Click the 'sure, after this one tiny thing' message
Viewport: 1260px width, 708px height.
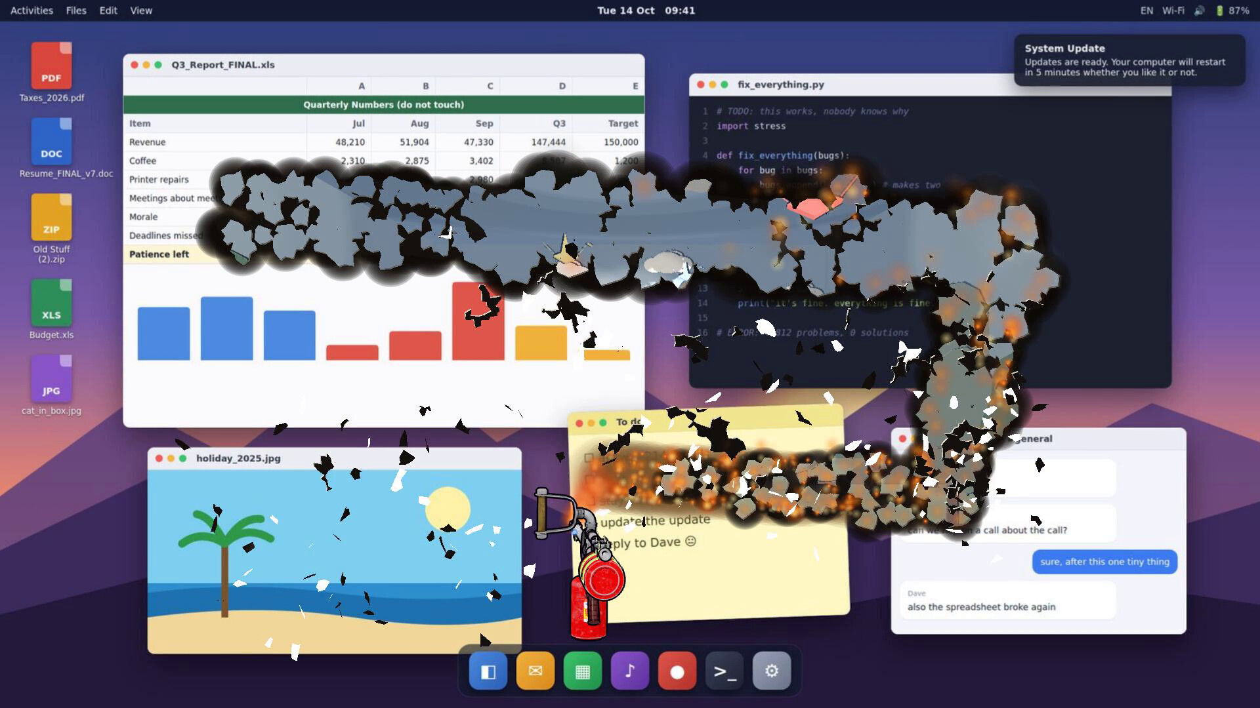[x=1104, y=562]
